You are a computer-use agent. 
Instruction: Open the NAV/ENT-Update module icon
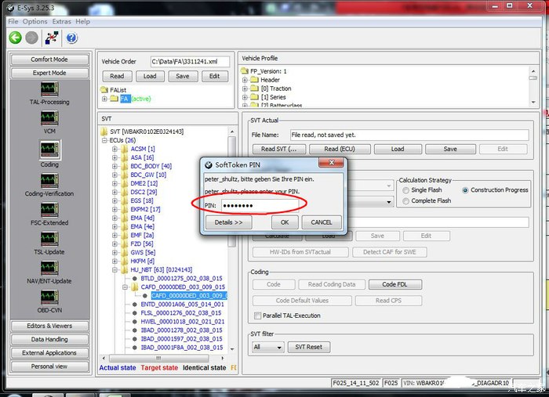(x=49, y=268)
